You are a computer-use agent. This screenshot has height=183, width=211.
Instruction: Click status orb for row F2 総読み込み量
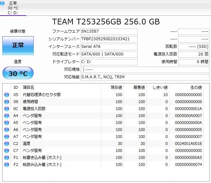click(x=7, y=165)
